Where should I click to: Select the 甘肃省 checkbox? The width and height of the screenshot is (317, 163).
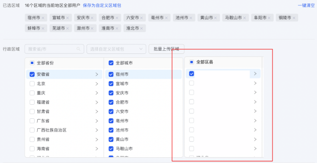pos(32,112)
